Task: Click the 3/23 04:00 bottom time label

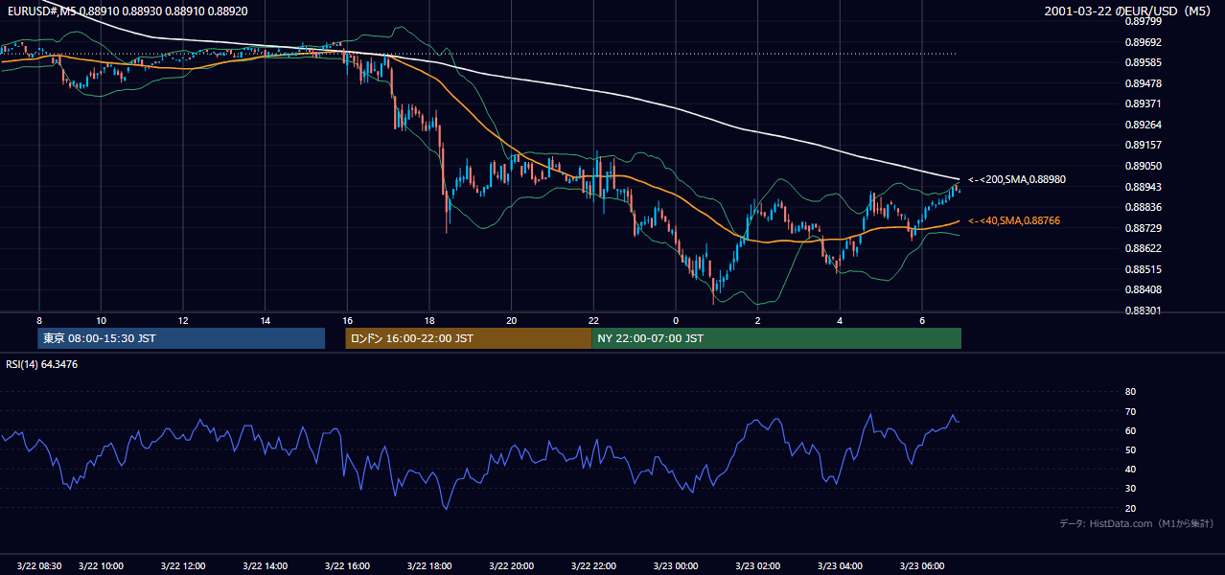Action: click(840, 565)
